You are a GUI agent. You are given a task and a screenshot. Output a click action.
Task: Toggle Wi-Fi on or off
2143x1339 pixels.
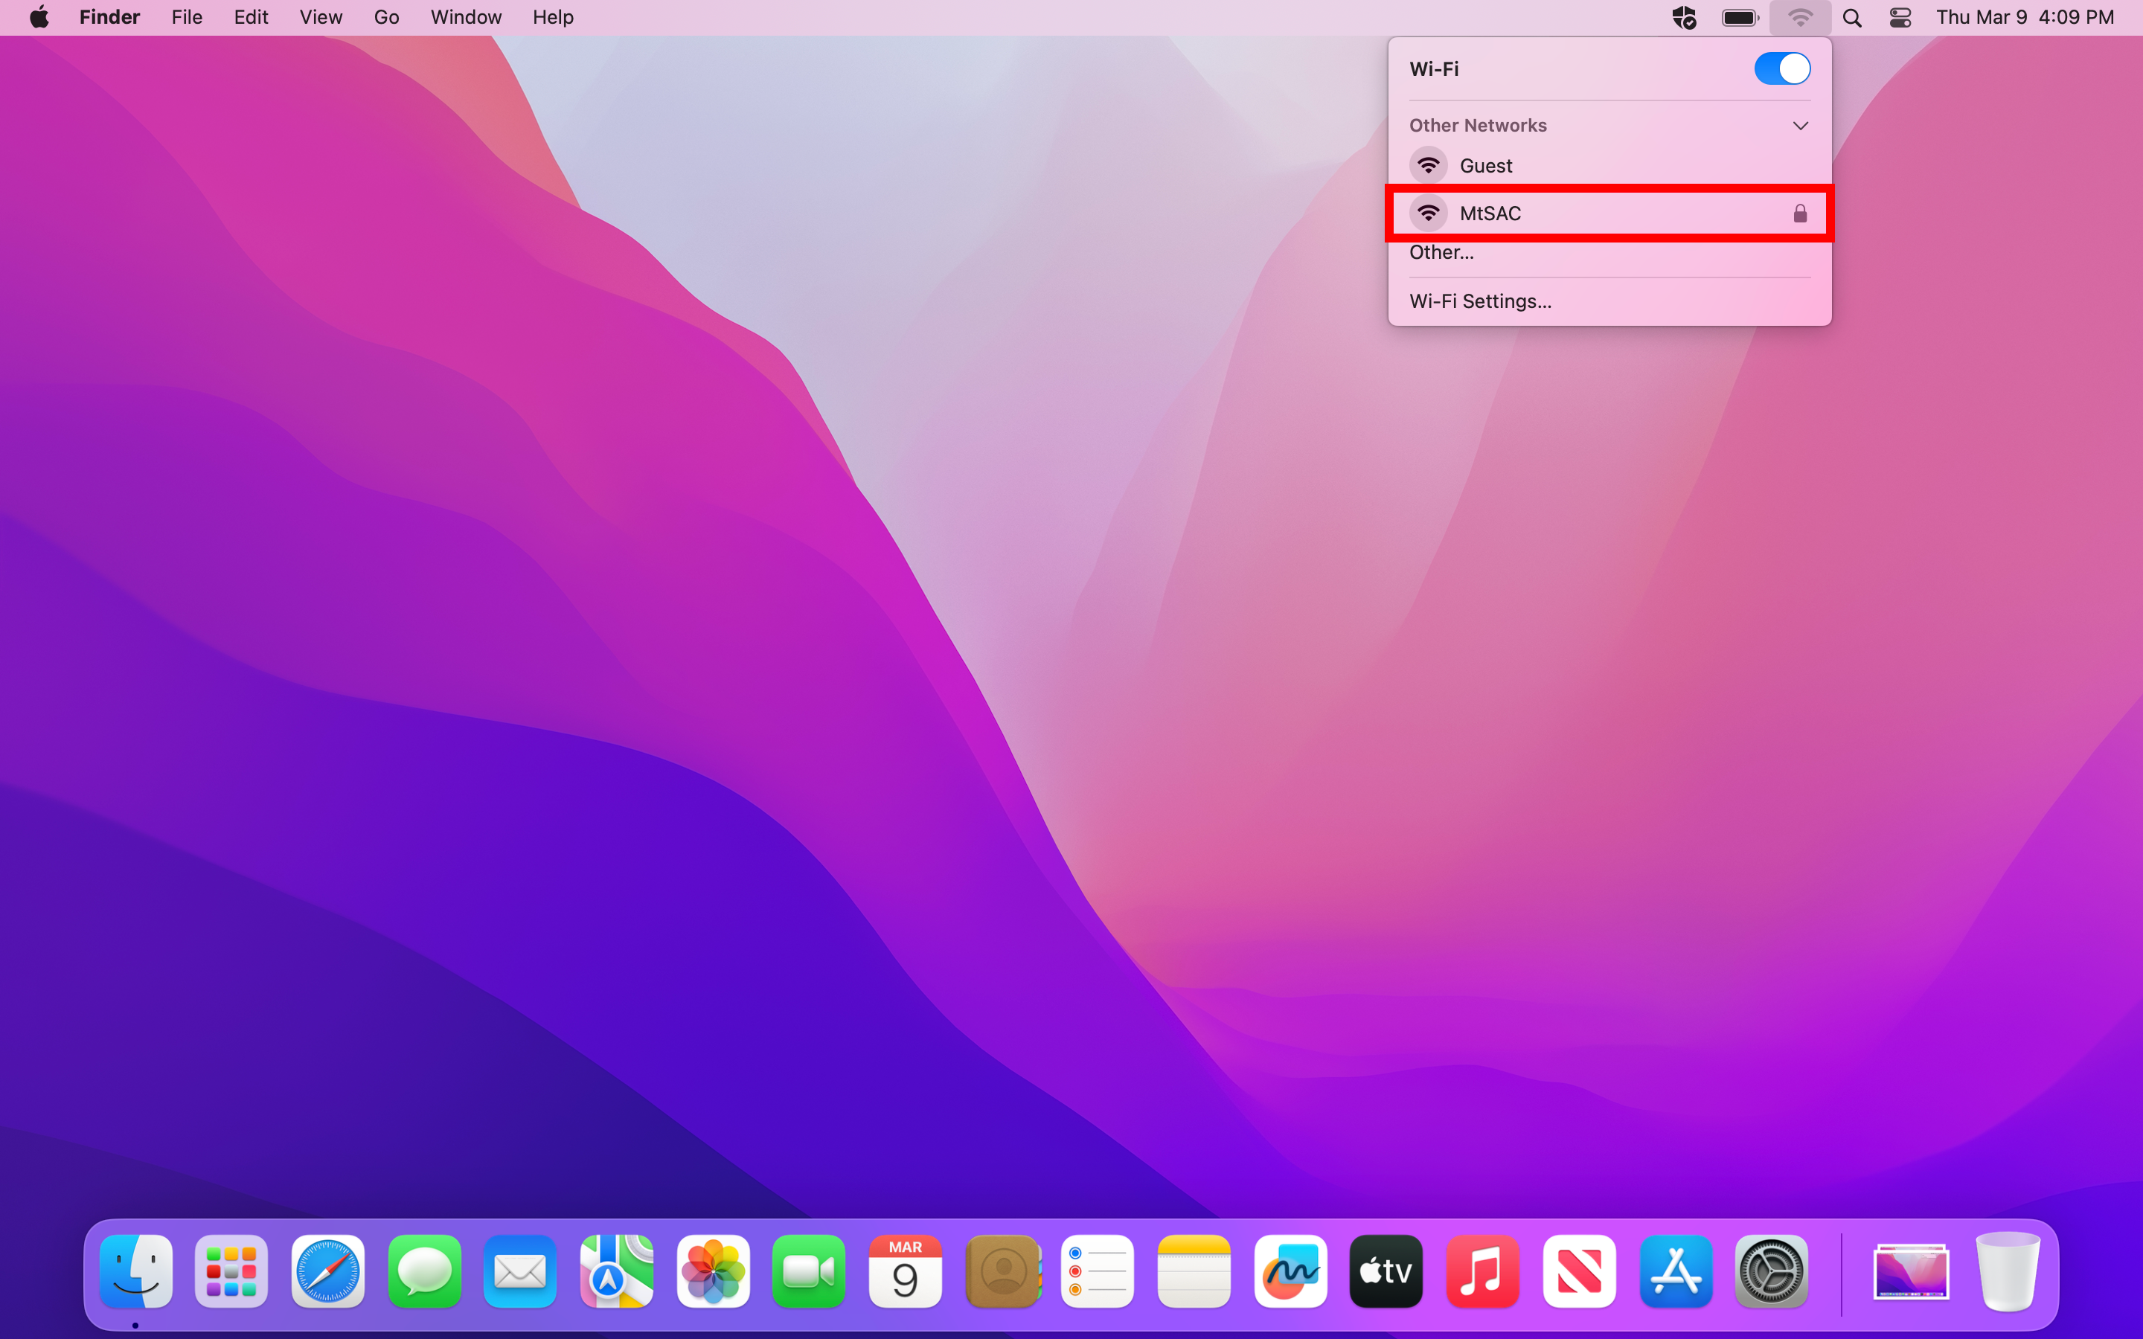pos(1778,68)
